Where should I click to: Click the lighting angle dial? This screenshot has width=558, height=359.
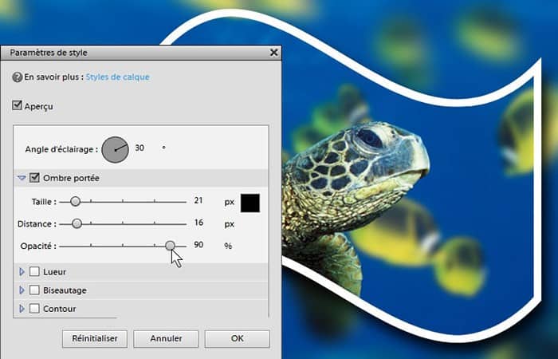[x=115, y=150]
